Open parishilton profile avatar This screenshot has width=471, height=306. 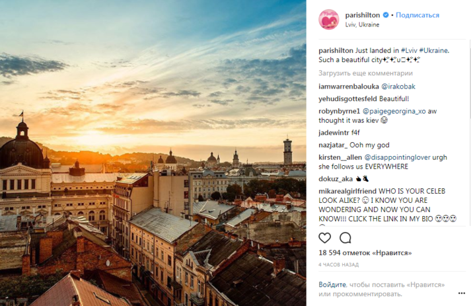[x=329, y=20]
